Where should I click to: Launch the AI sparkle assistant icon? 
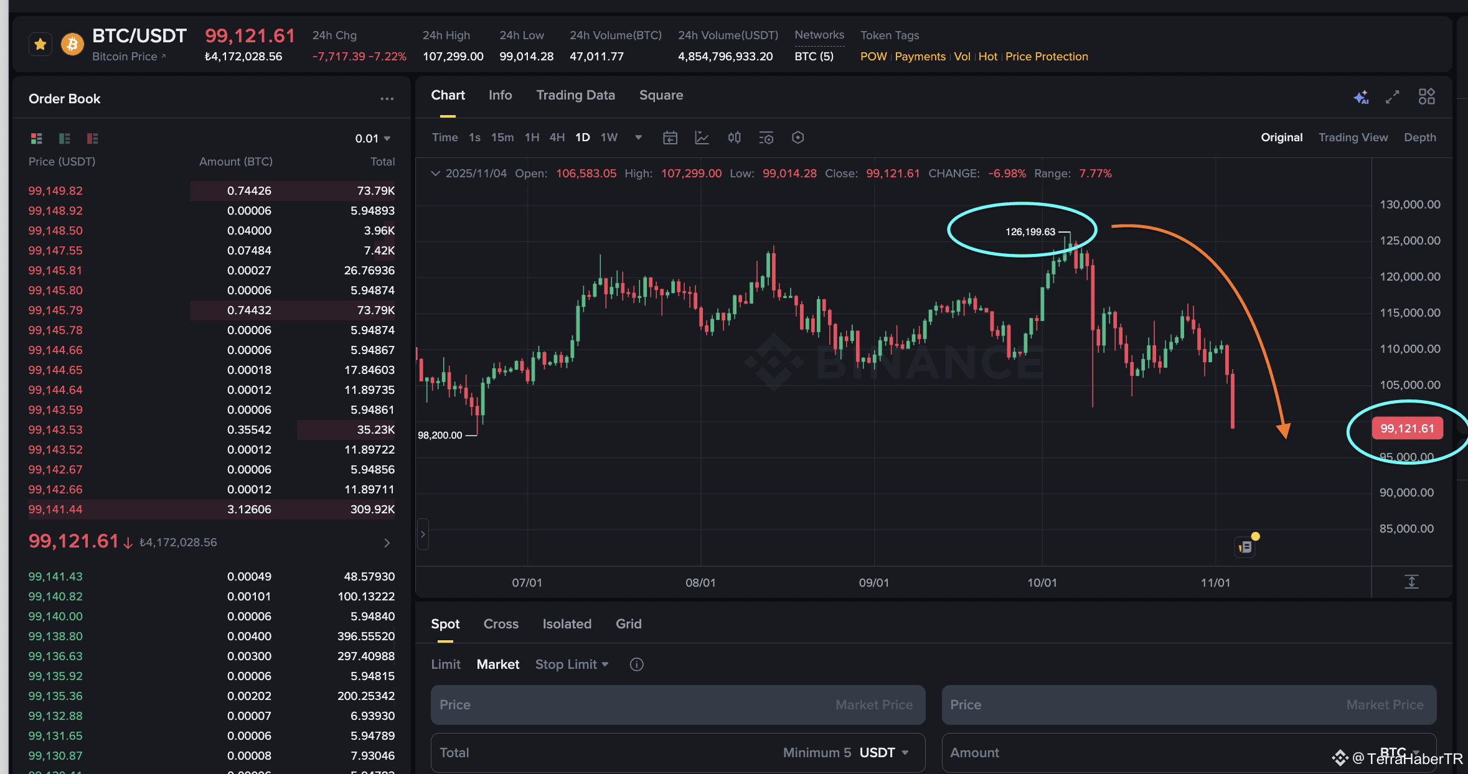(x=1361, y=97)
